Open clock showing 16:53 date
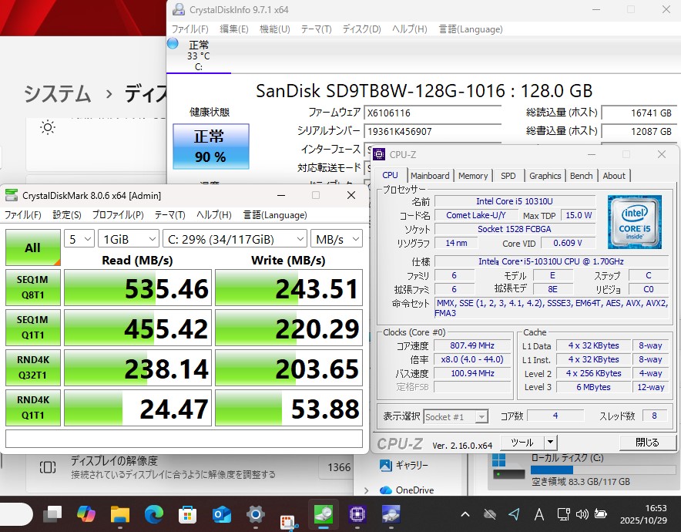681x532 pixels. [643, 514]
